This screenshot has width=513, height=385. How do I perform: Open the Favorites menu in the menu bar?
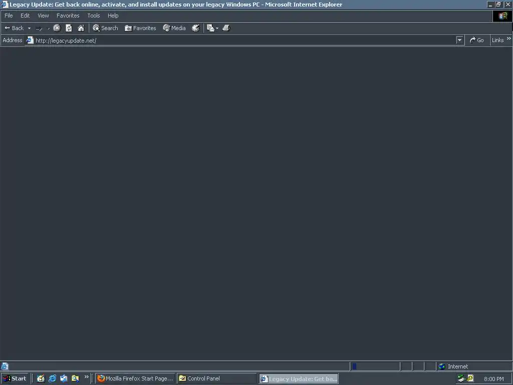(x=68, y=16)
